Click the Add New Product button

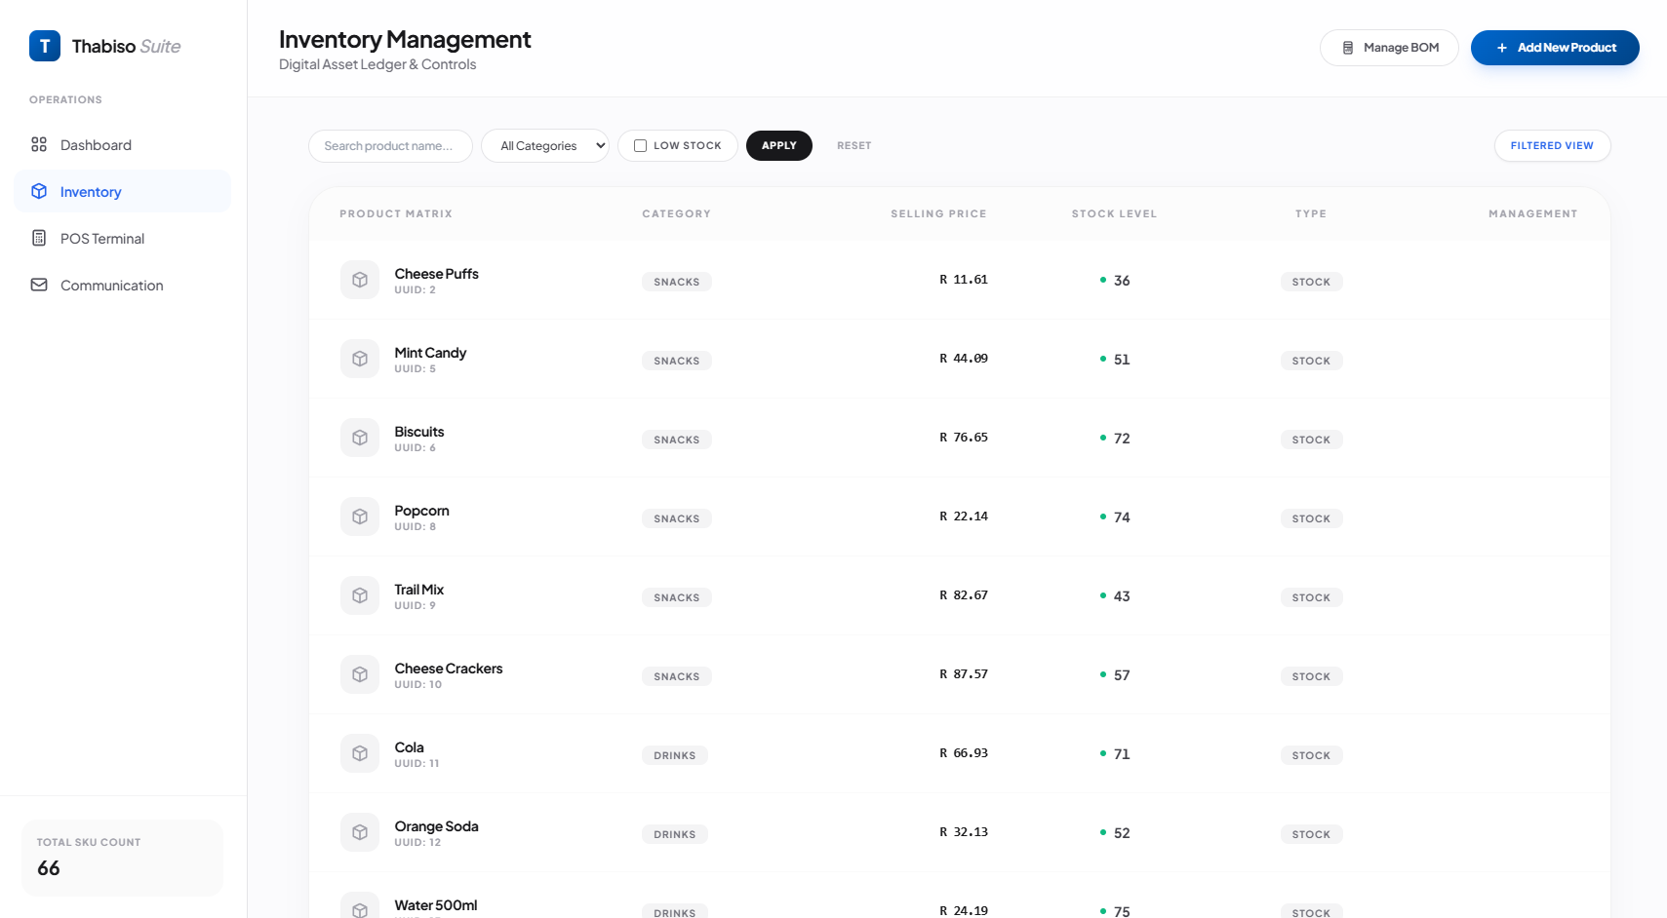tap(1555, 47)
